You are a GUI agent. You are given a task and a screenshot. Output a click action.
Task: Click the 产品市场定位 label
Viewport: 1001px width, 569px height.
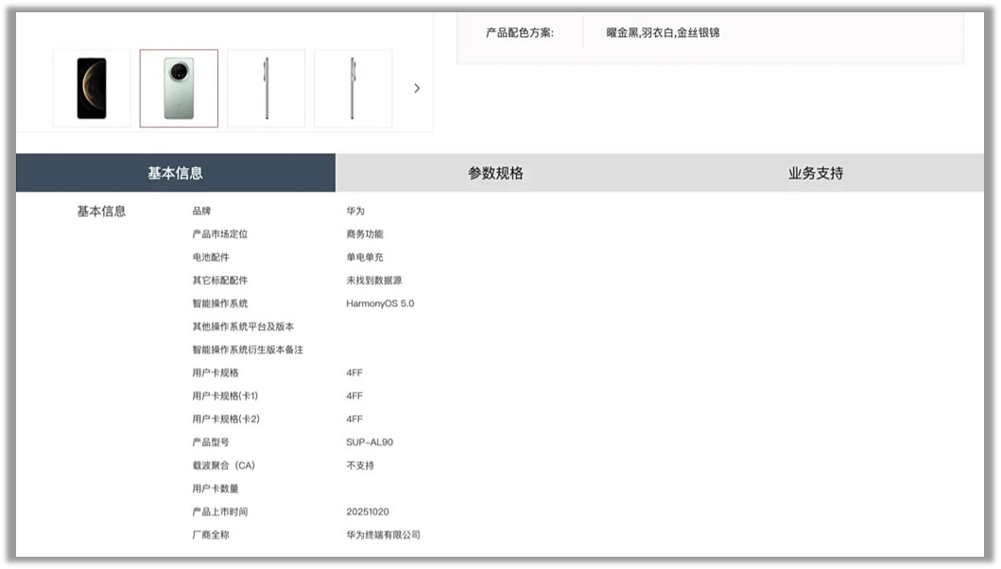(220, 233)
